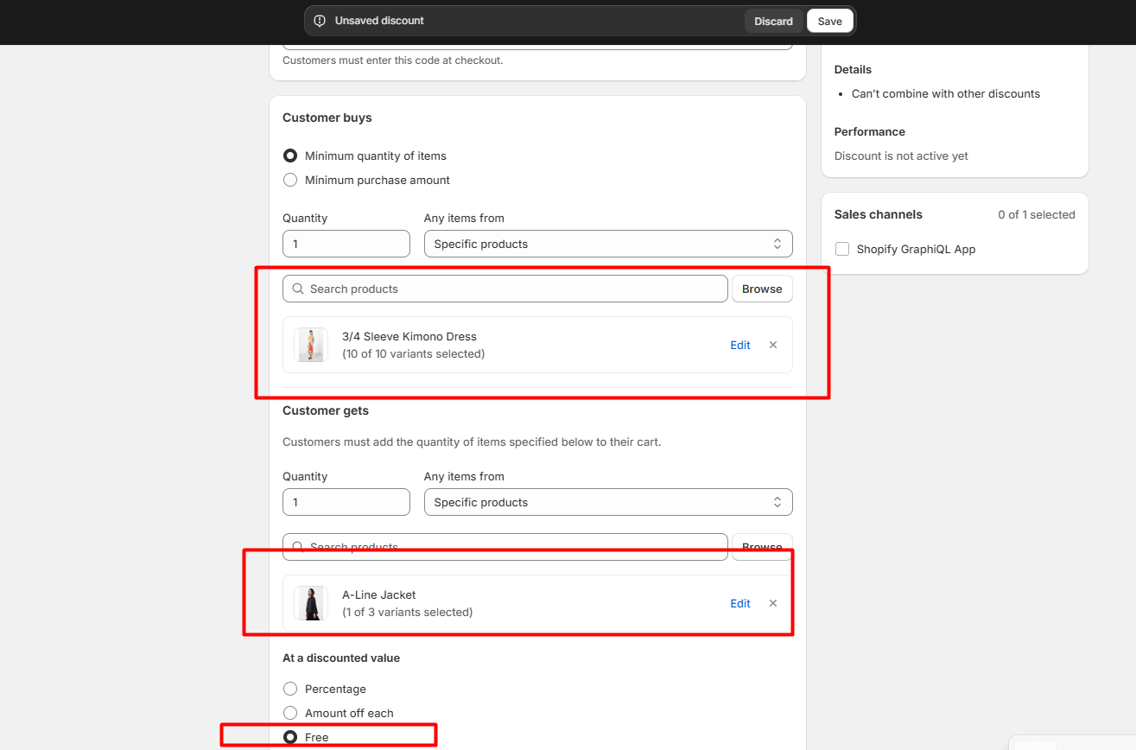Select Minimum quantity of items option
The height and width of the screenshot is (750, 1136).
point(290,156)
